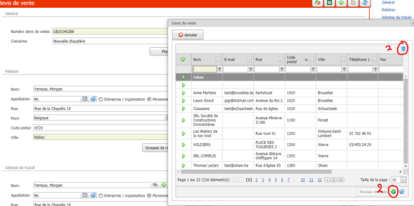
Task: Open the E-mail column filter icon
Action: pyautogui.click(x=251, y=69)
